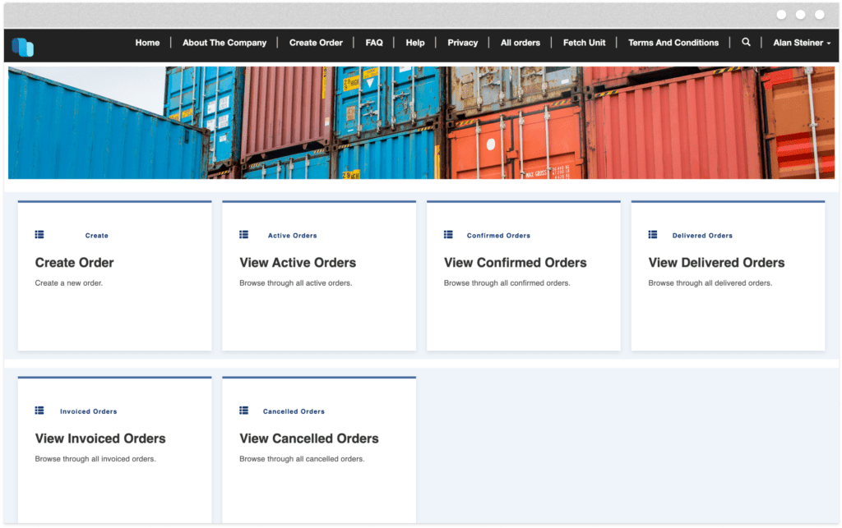This screenshot has width=842, height=528.
Task: Click the Active Orders card icon
Action: (x=244, y=234)
